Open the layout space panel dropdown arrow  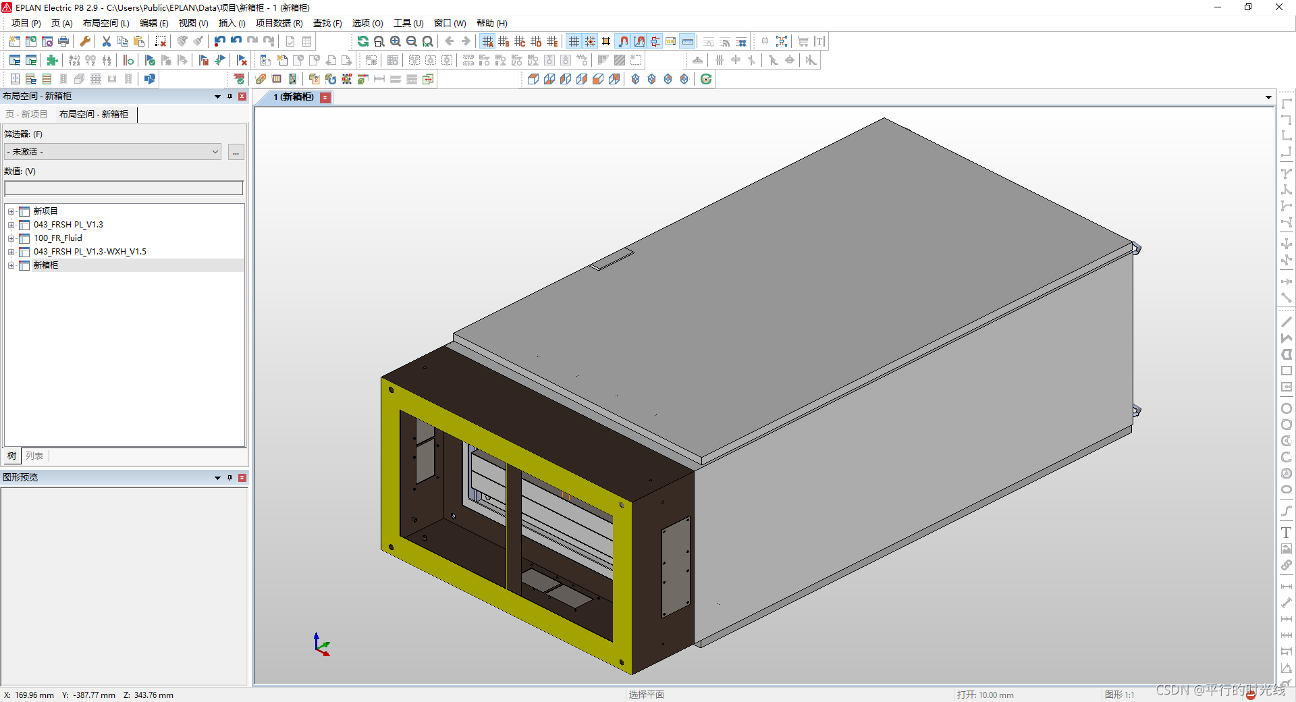tap(217, 97)
